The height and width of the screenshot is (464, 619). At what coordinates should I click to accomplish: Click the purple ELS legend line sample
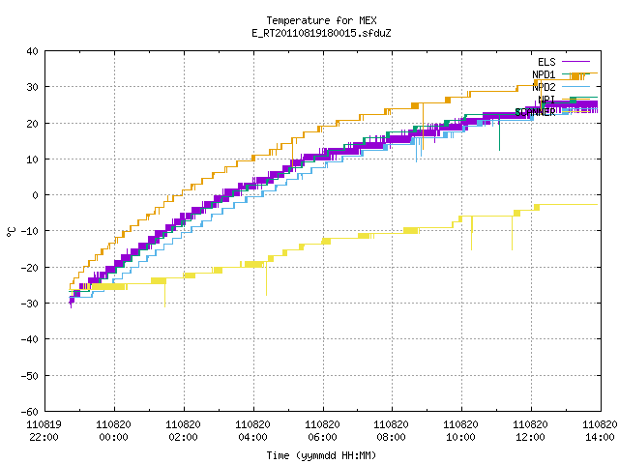coord(575,62)
